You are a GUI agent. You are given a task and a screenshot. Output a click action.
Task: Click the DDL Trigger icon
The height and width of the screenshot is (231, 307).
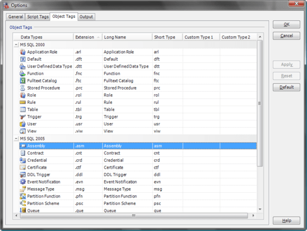click(23, 174)
